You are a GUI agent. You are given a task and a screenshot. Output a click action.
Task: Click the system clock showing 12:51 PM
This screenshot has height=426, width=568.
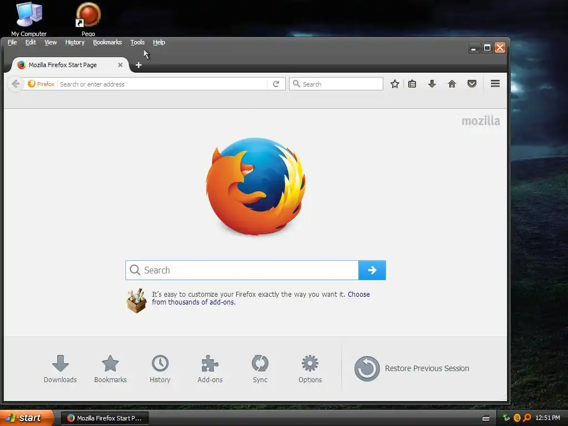pos(547,418)
